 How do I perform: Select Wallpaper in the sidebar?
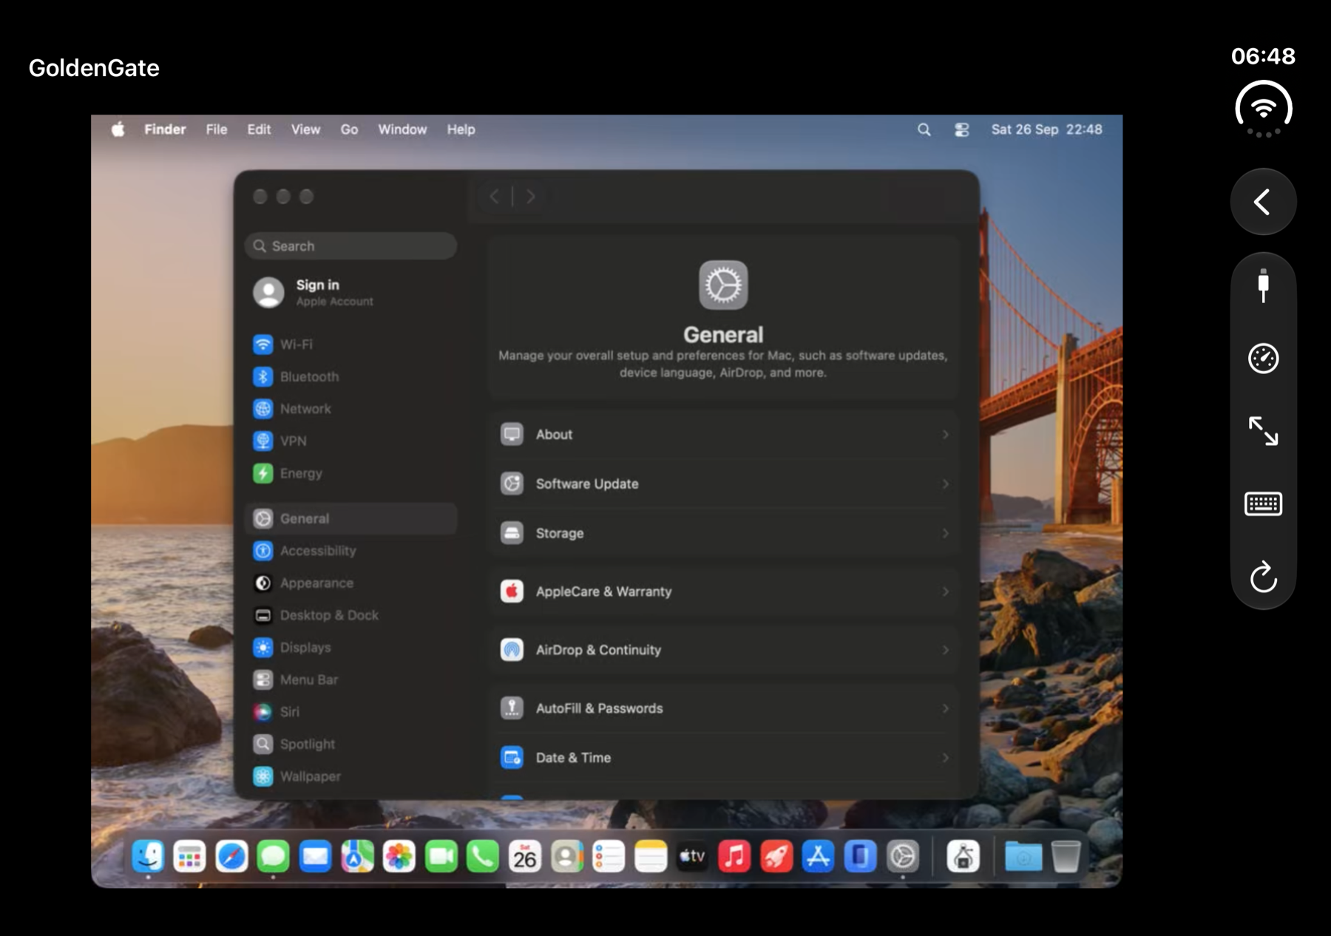[350, 776]
